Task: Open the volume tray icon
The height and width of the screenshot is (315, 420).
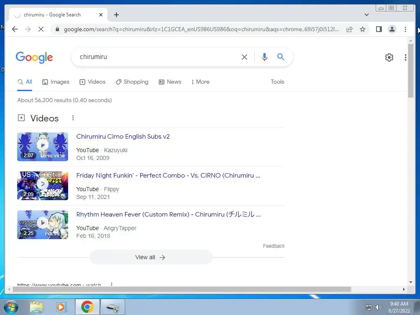Action: 379,307
